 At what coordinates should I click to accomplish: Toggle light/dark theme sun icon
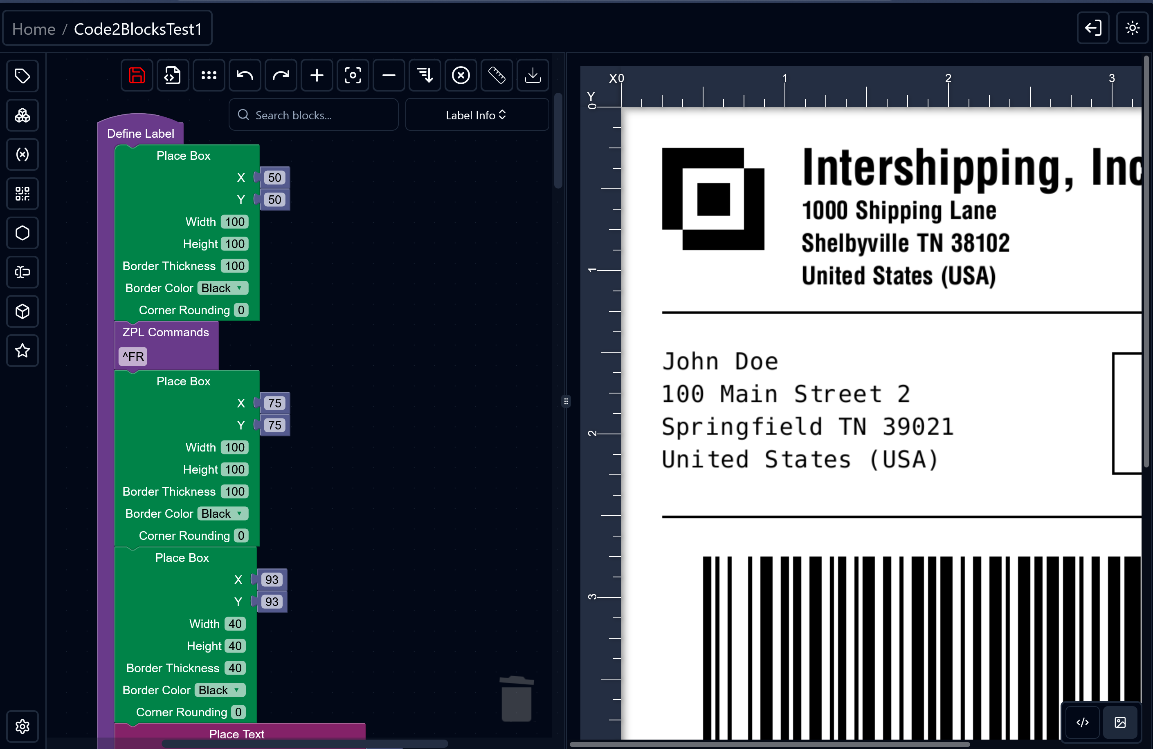[x=1132, y=28]
